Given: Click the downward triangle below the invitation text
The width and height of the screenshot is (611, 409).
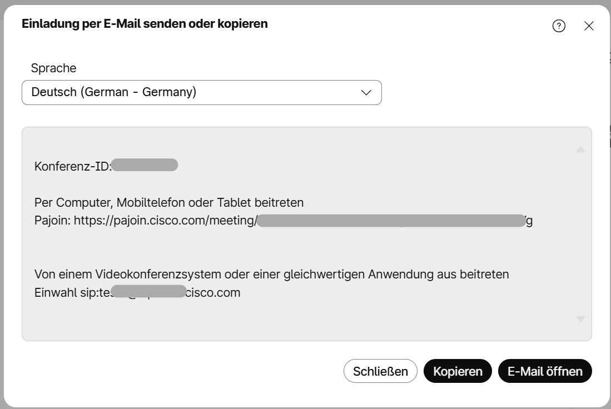Looking at the screenshot, I should pos(580,317).
